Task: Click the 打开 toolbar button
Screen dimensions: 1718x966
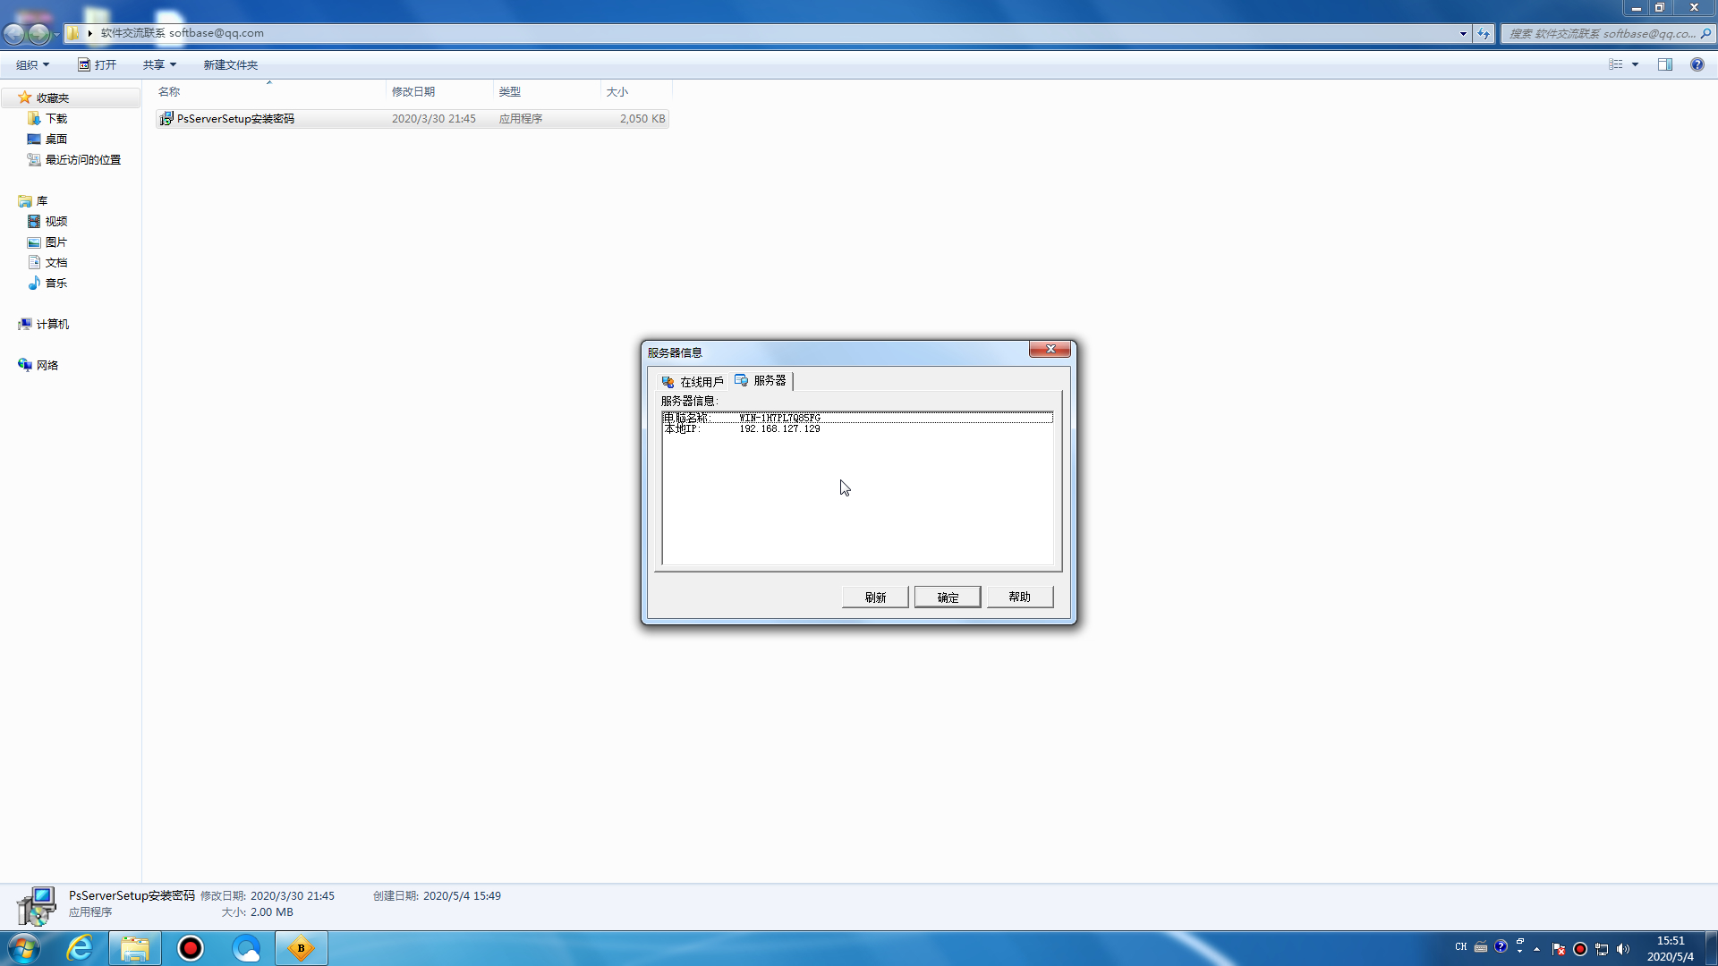Action: pyautogui.click(x=97, y=64)
